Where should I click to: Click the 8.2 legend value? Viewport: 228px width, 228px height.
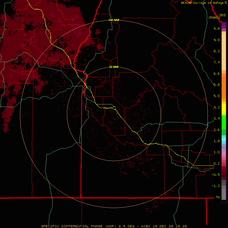click(x=217, y=51)
